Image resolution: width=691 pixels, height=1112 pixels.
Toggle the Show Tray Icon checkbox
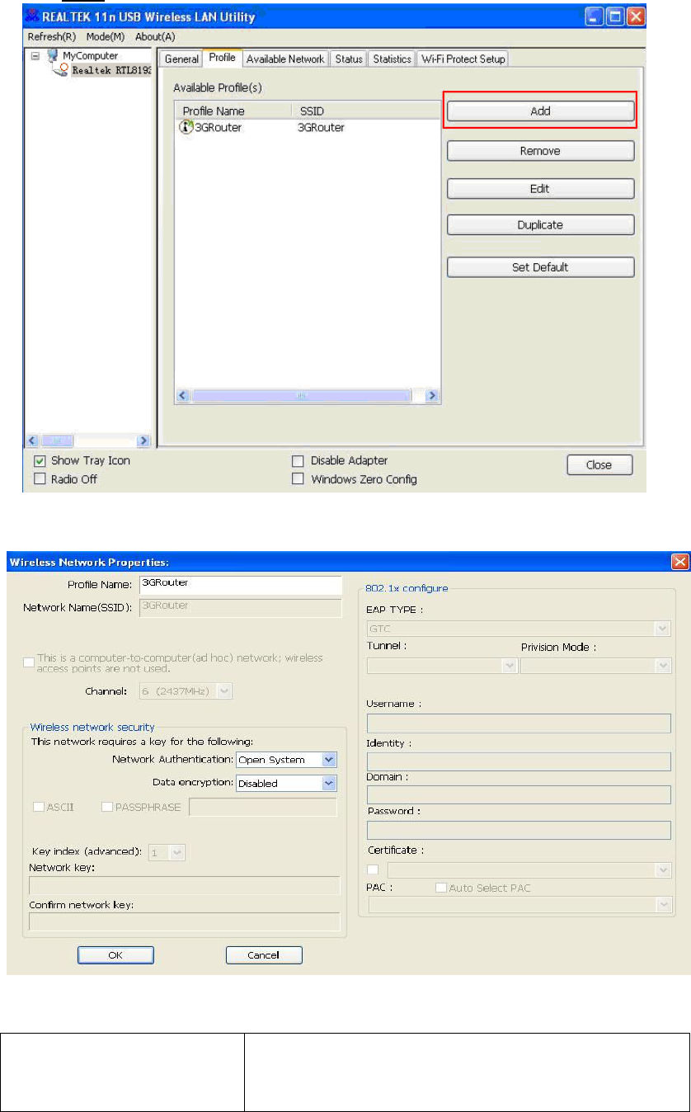pyautogui.click(x=39, y=461)
